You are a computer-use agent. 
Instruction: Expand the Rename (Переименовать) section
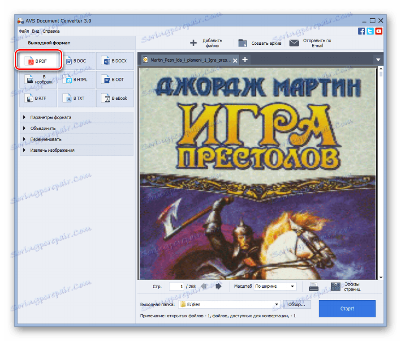[x=77, y=139]
